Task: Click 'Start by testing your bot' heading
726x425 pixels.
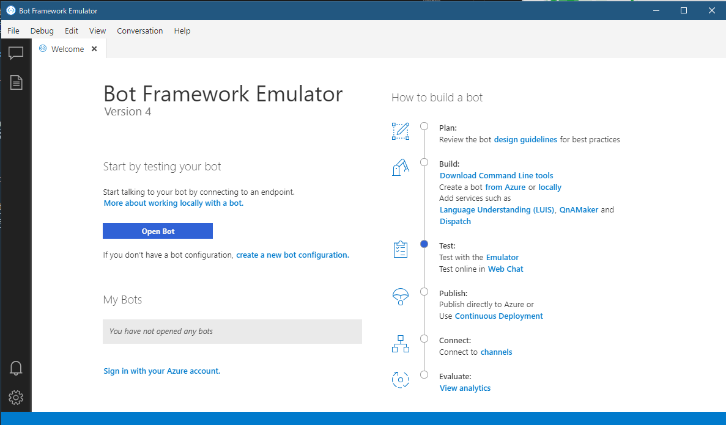Action: 162,167
